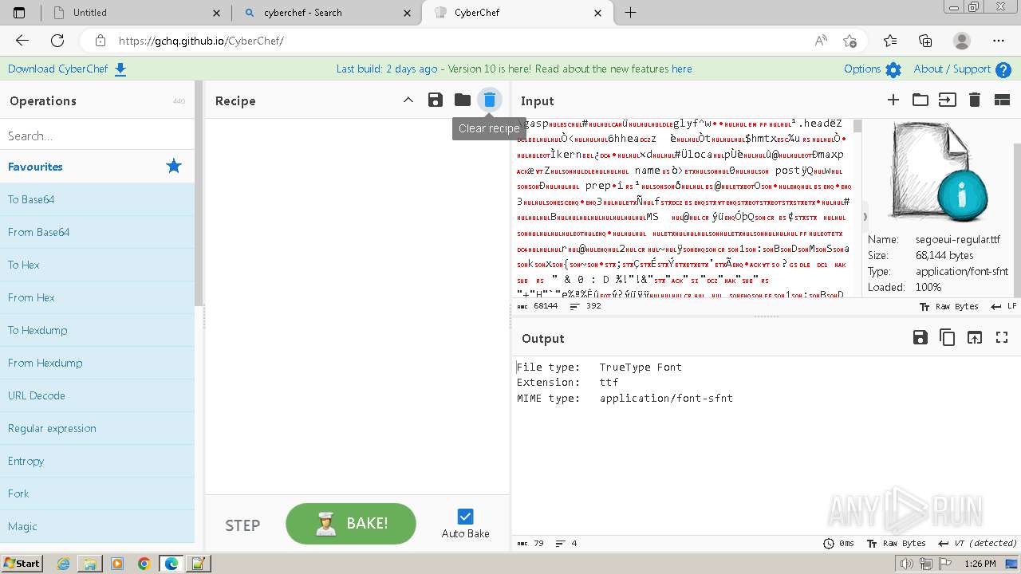Select To Base64 operation
The height and width of the screenshot is (574, 1021).
click(x=97, y=199)
